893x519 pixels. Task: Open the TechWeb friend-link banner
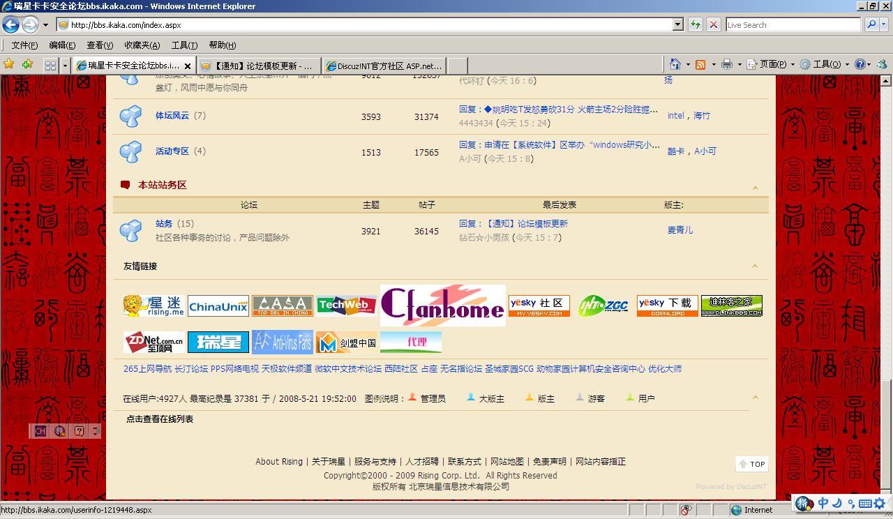tap(347, 306)
